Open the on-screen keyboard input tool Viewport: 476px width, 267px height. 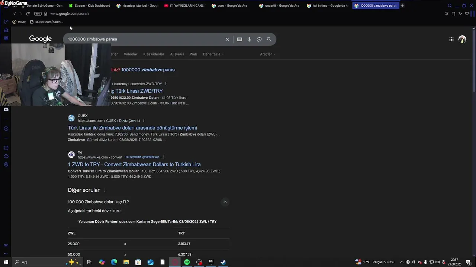point(239,39)
